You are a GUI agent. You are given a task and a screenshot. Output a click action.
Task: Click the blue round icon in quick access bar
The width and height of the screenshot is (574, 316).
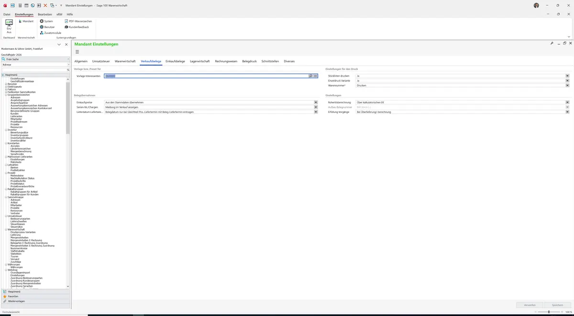tap(33, 5)
